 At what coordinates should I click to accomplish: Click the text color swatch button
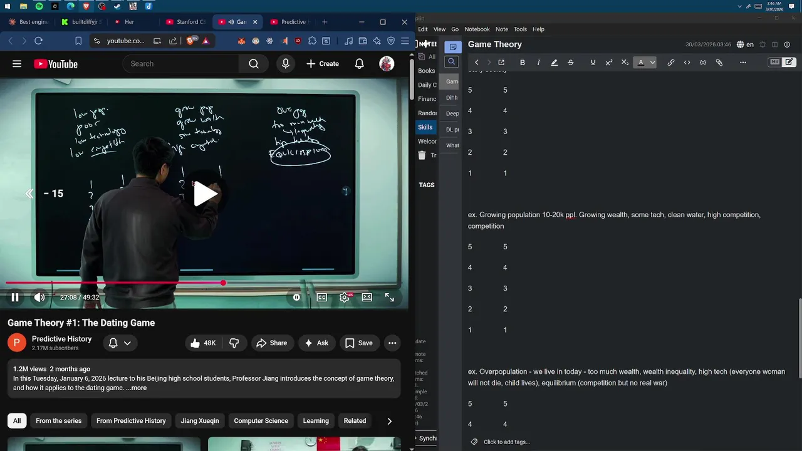coord(640,63)
